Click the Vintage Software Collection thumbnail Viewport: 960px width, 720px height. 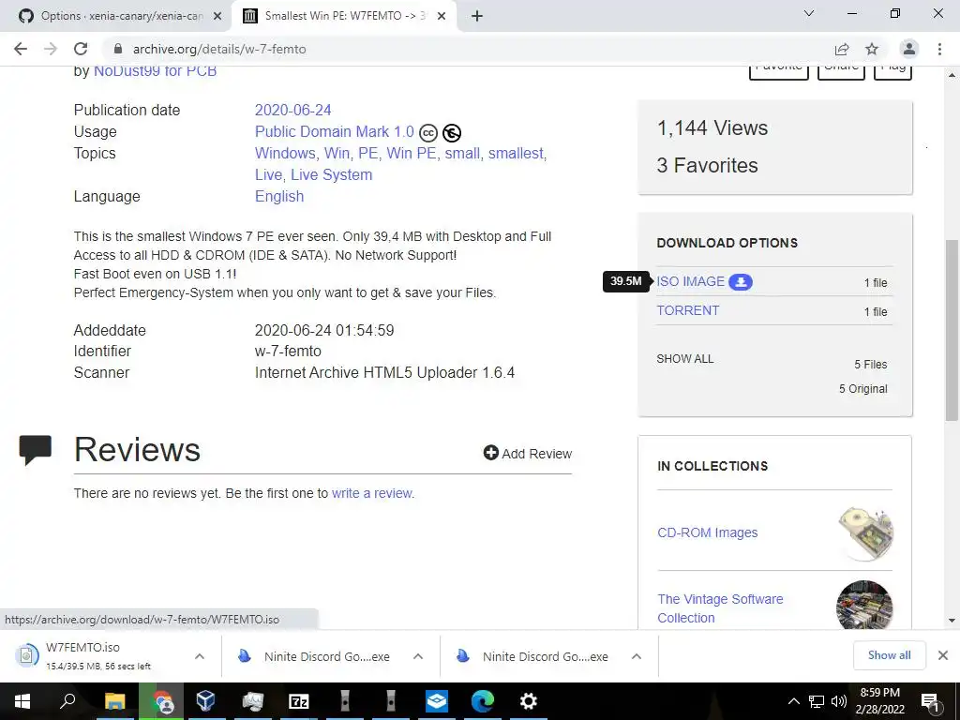864,605
